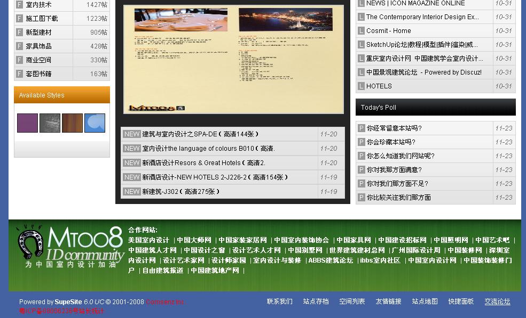Open article 室内设计the language of colours B010
Image resolution: width=526 pixels, height=318 pixels.
208,149
